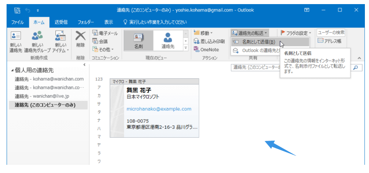Open the 表示 tab
The height and width of the screenshot is (173, 369).
pyautogui.click(x=108, y=23)
